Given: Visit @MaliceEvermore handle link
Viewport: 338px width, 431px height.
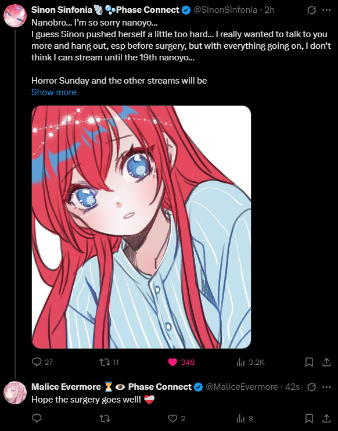Looking at the screenshot, I should pyautogui.click(x=242, y=387).
